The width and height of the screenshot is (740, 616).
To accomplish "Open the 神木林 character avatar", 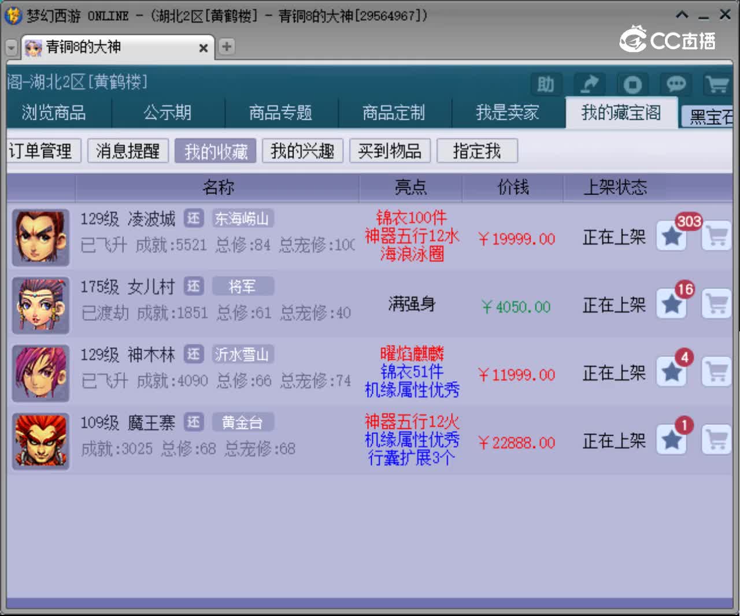I will point(40,373).
